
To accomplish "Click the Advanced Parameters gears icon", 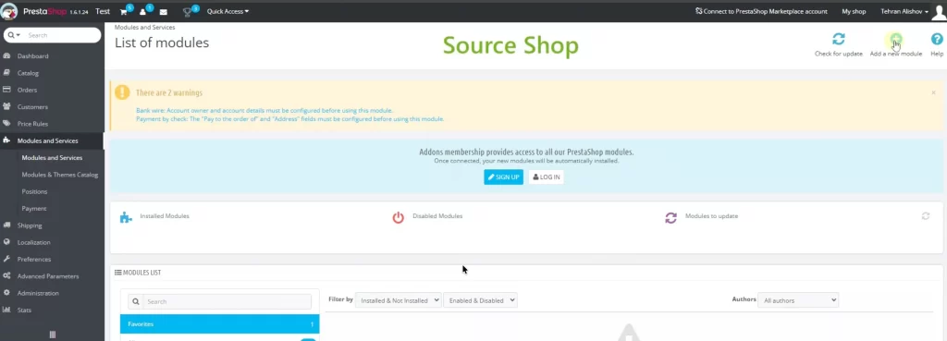I will pyautogui.click(x=6, y=275).
